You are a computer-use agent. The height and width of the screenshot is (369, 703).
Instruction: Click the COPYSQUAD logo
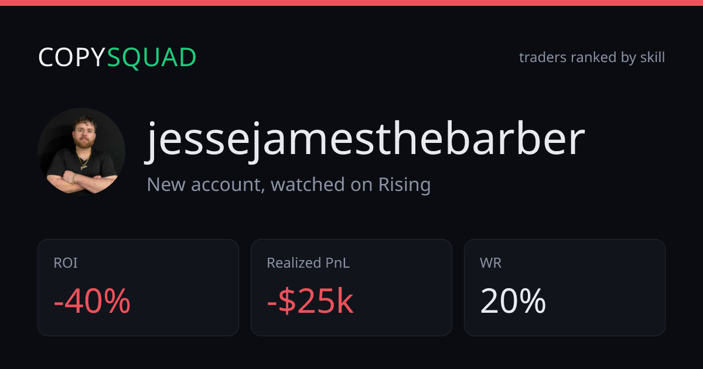pos(117,57)
